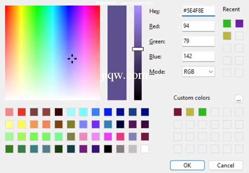Click the OK button
The height and width of the screenshot is (173, 249).
point(187,165)
